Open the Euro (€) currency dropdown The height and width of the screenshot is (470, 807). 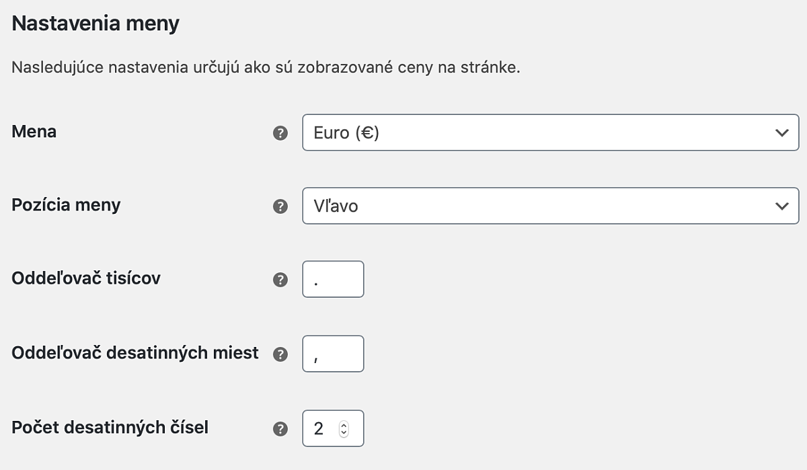point(550,132)
